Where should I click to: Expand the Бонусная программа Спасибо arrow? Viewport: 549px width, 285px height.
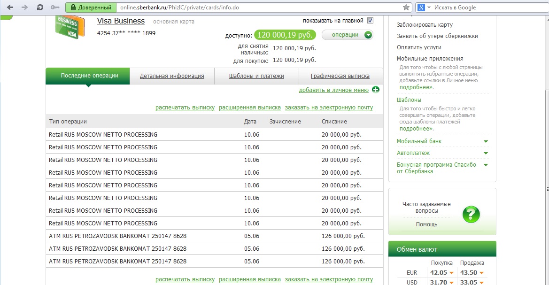tap(486, 165)
